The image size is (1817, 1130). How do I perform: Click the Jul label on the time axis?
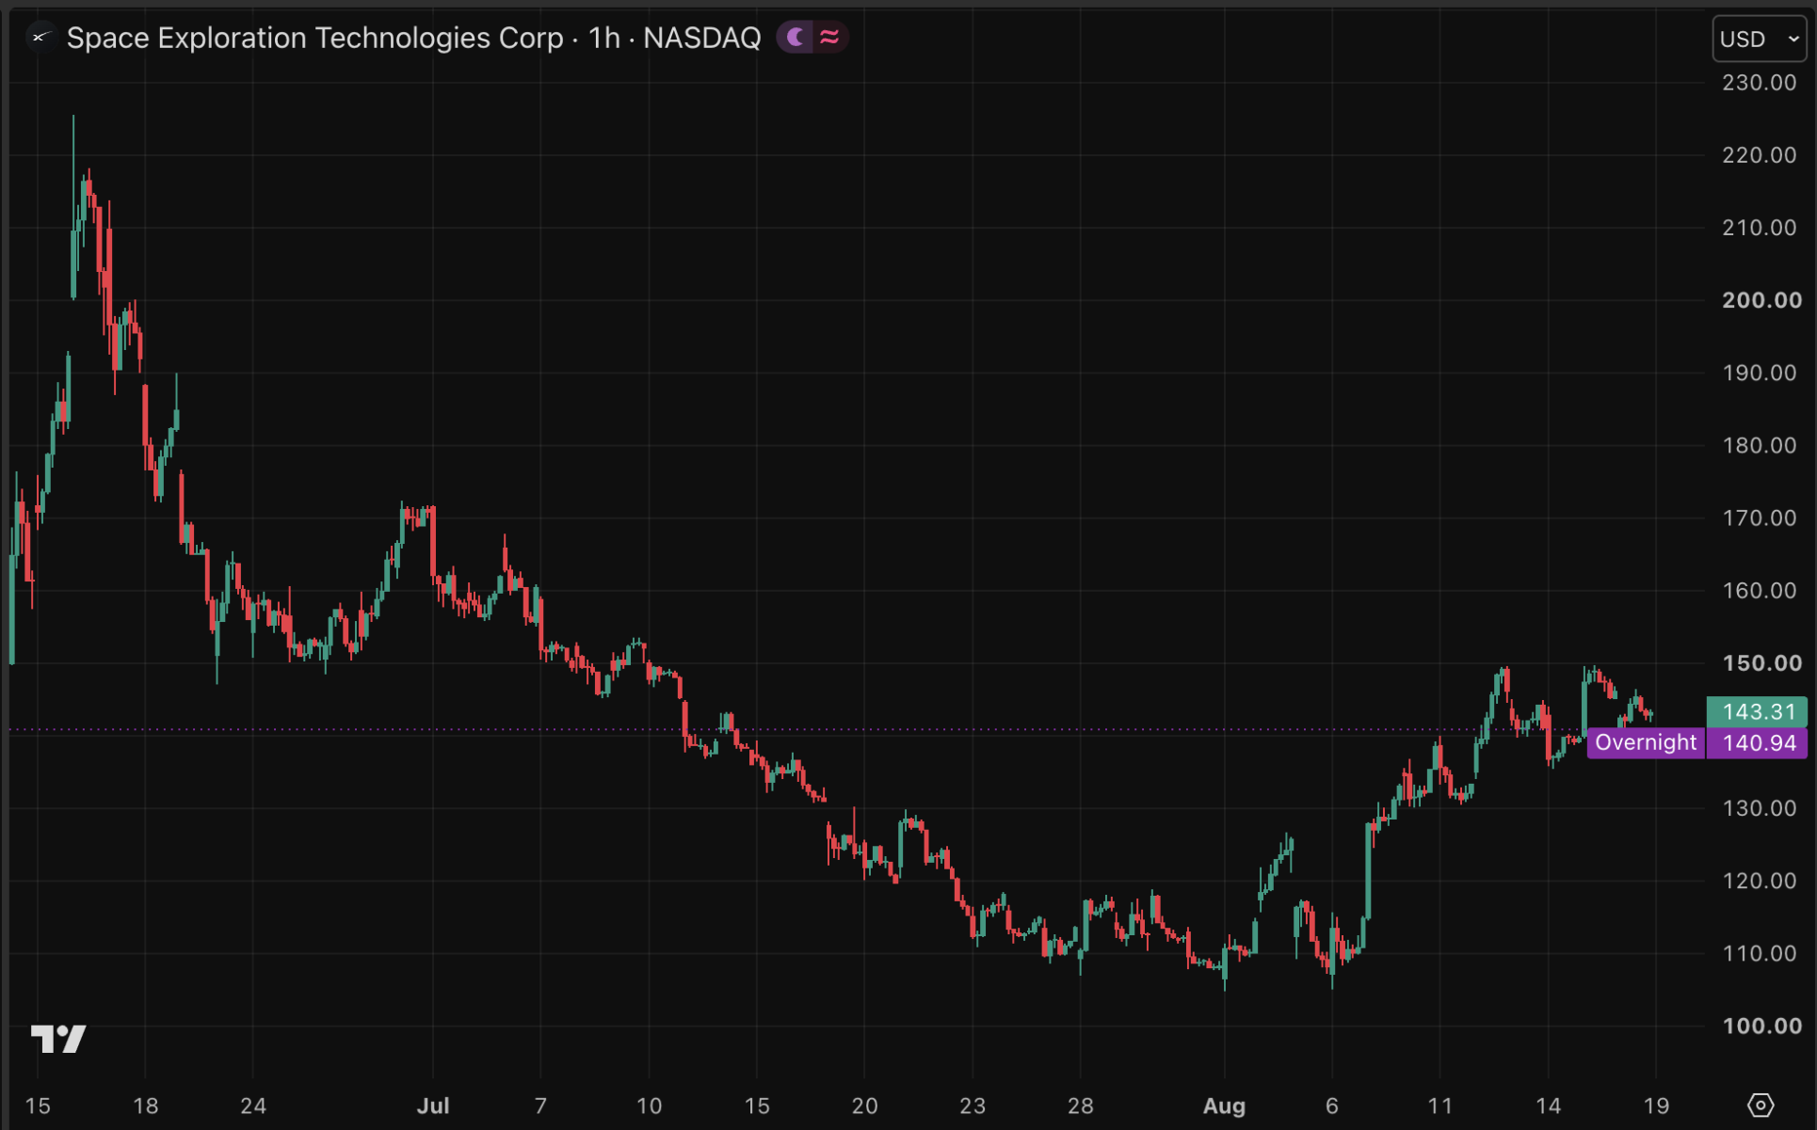coord(433,1106)
